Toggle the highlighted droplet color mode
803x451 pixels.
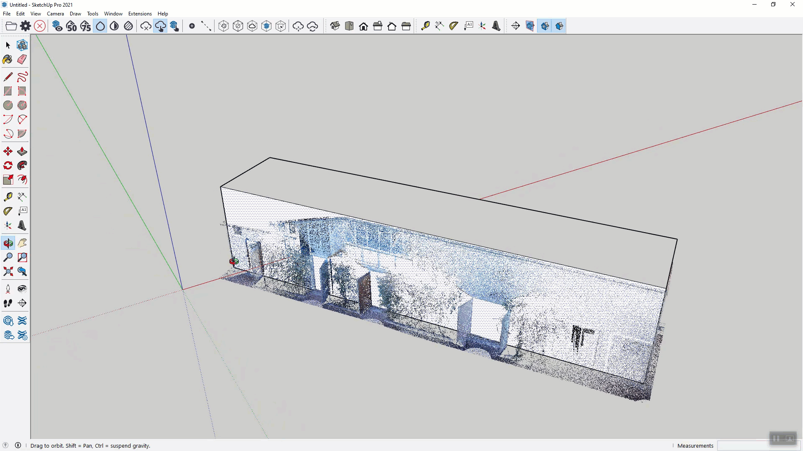point(100,26)
